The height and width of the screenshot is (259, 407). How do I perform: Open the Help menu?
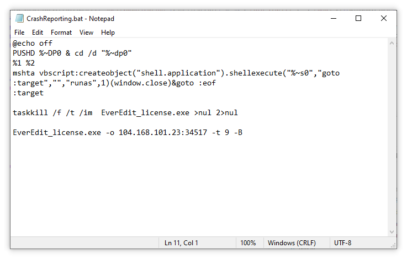pyautogui.click(x=108, y=33)
